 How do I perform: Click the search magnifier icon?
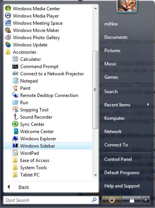tap(94, 200)
